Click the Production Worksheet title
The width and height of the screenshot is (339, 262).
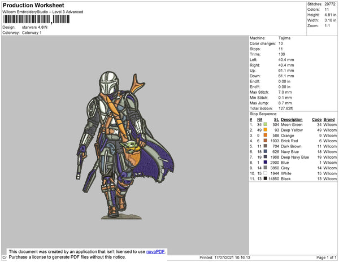[32, 5]
